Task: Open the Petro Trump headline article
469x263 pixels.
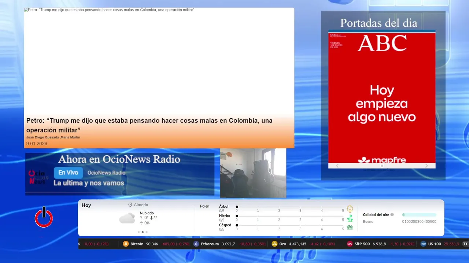Action: [149, 125]
